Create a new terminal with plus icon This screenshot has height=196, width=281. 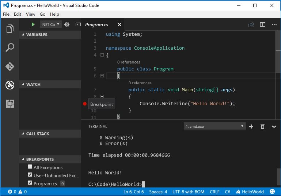point(251,127)
